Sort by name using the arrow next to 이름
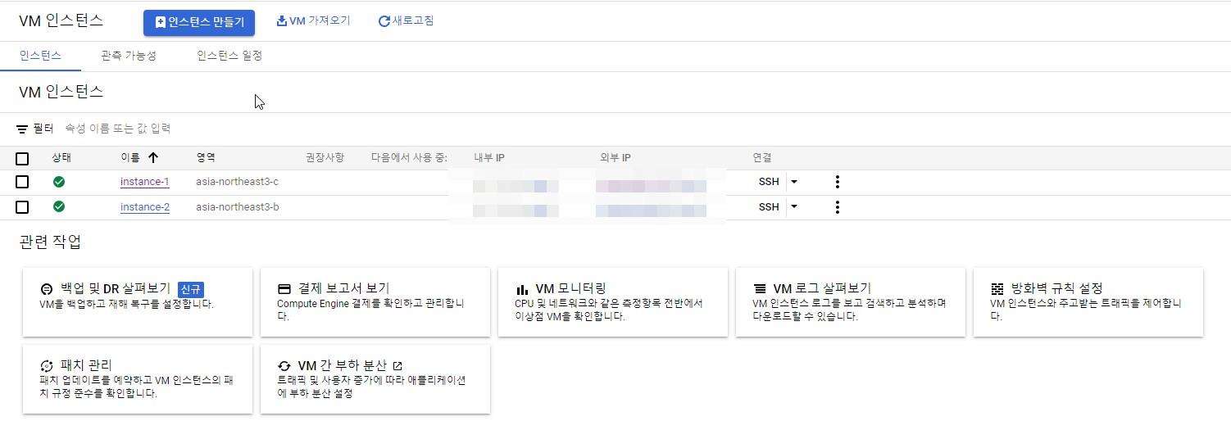Image resolution: width=1231 pixels, height=439 pixels. 153,157
